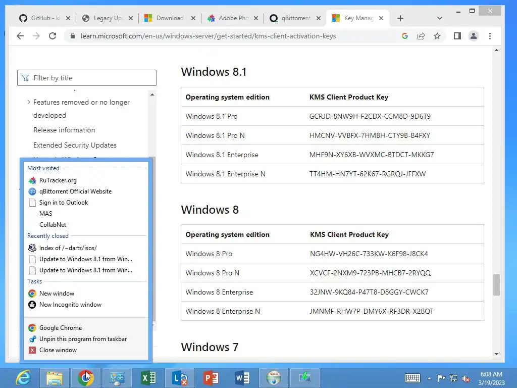Go back to the previous page
Viewport: 517px width, 388px height.
click(x=20, y=36)
